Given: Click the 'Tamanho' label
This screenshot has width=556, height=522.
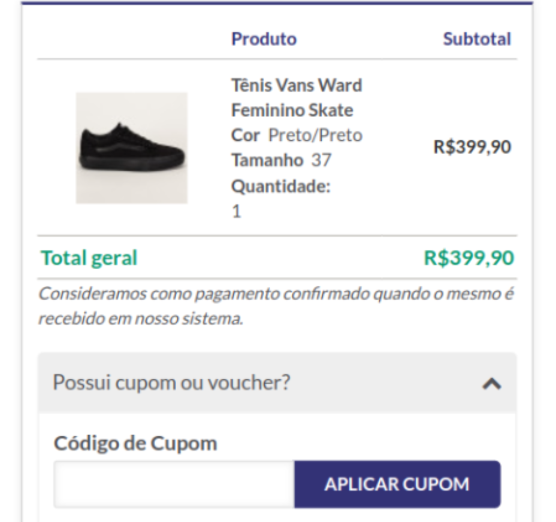Looking at the screenshot, I should (267, 161).
